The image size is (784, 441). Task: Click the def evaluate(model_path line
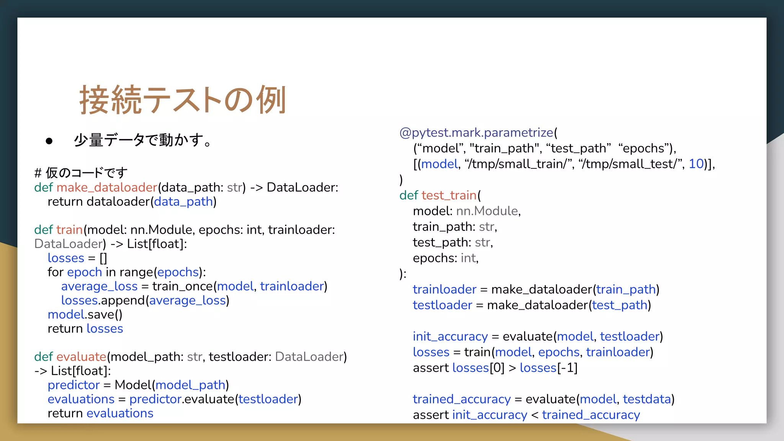[190, 357]
